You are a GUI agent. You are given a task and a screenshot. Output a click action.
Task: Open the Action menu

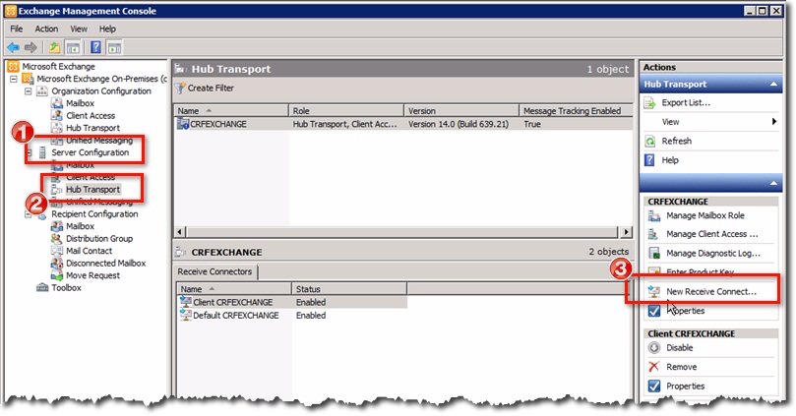coord(46,29)
